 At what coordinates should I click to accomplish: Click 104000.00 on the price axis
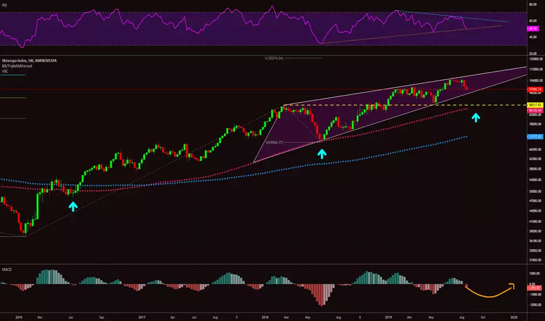tap(536, 81)
